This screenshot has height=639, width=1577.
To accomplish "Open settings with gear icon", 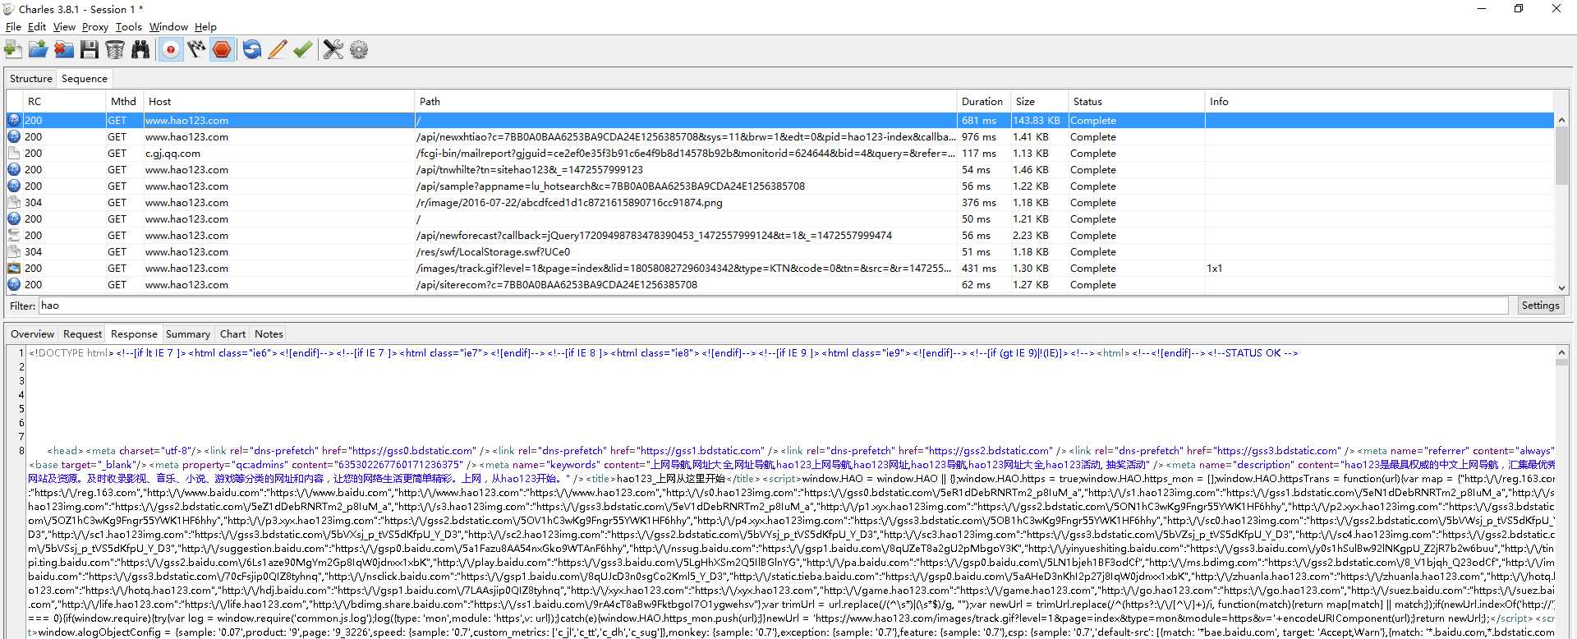I will point(359,50).
